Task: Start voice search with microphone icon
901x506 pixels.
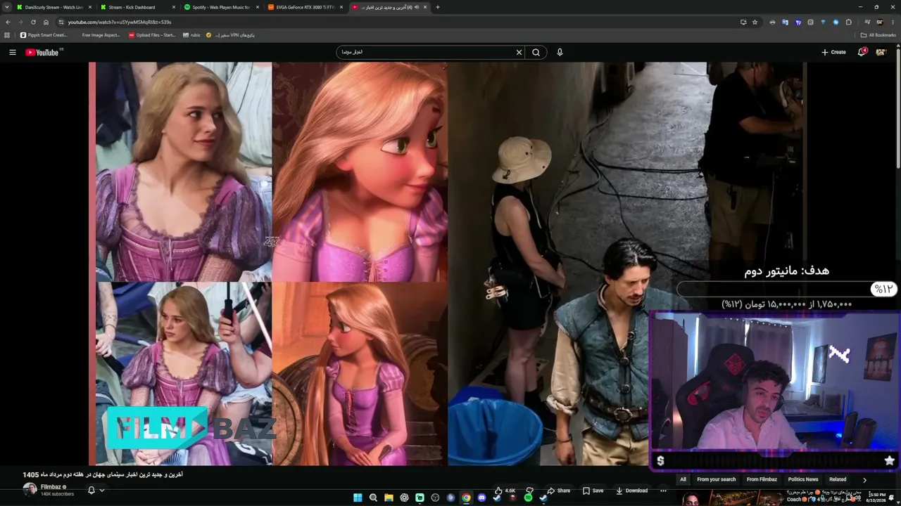Action: [560, 52]
